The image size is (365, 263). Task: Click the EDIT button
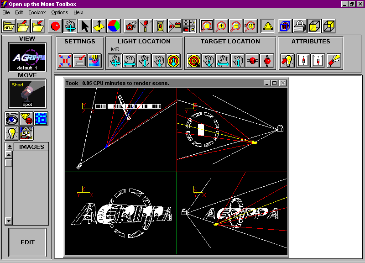click(x=27, y=242)
